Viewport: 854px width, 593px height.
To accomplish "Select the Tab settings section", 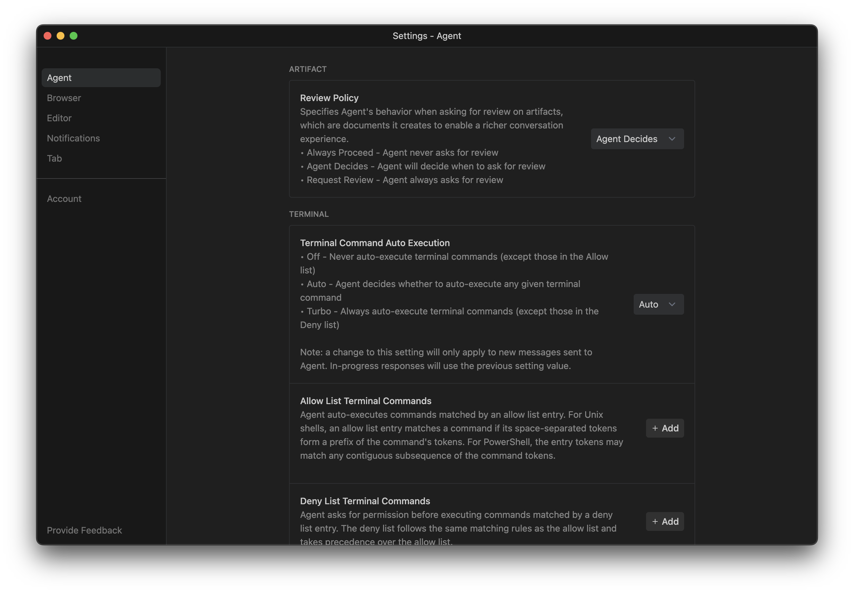I will click(x=54, y=158).
